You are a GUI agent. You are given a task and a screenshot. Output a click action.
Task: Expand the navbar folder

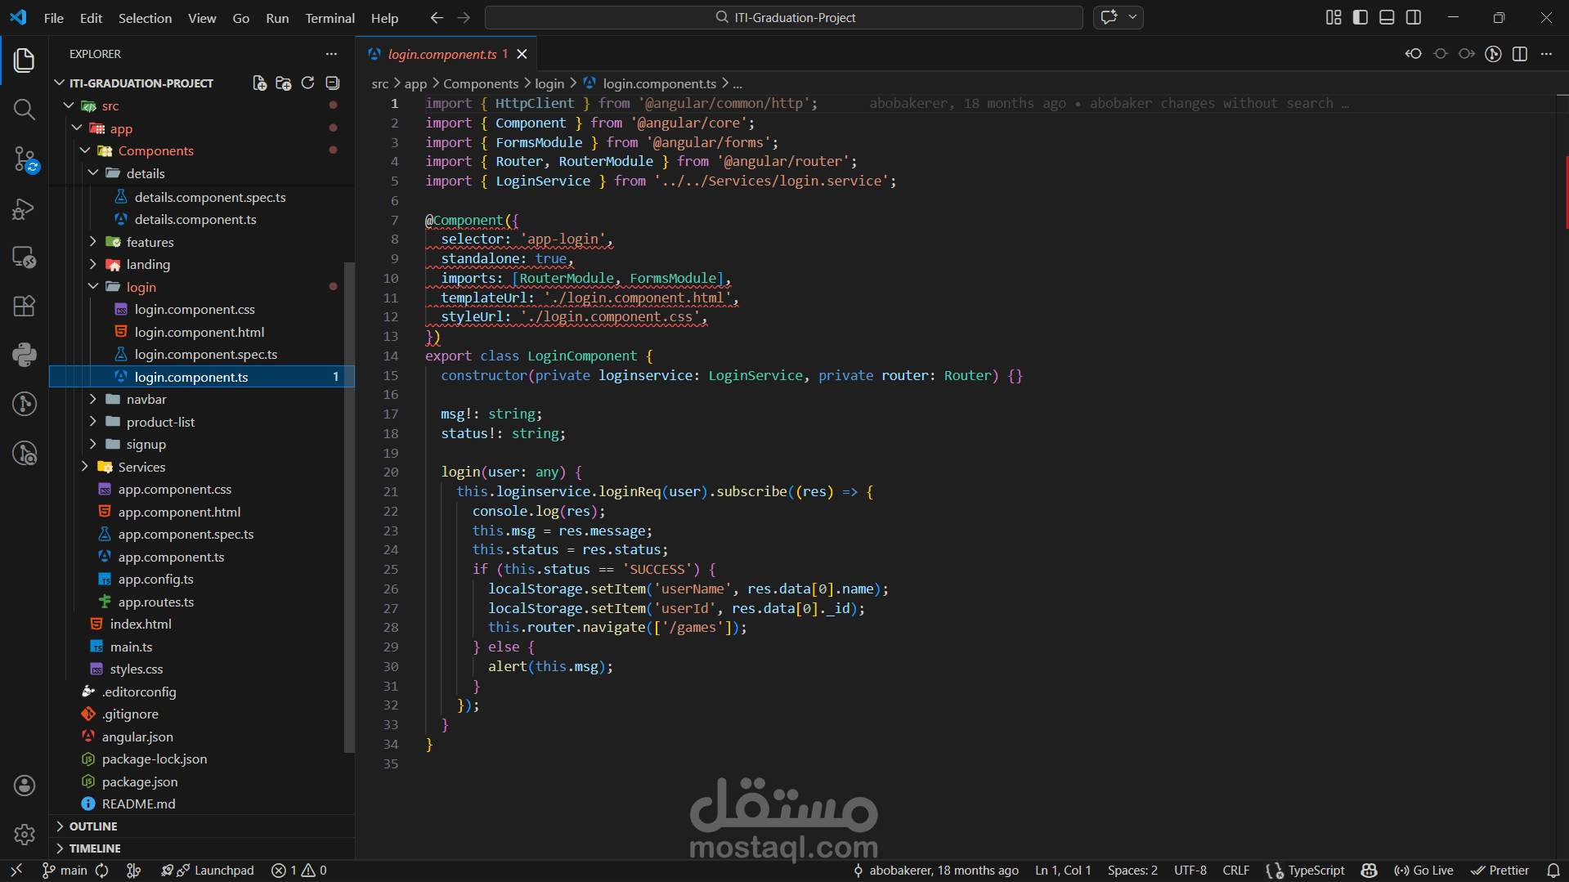93,399
